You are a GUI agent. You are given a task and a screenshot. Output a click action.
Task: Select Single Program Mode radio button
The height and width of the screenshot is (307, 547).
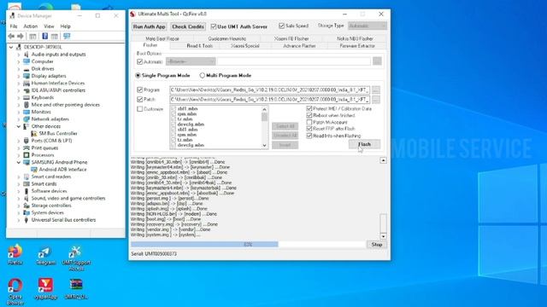coord(138,75)
